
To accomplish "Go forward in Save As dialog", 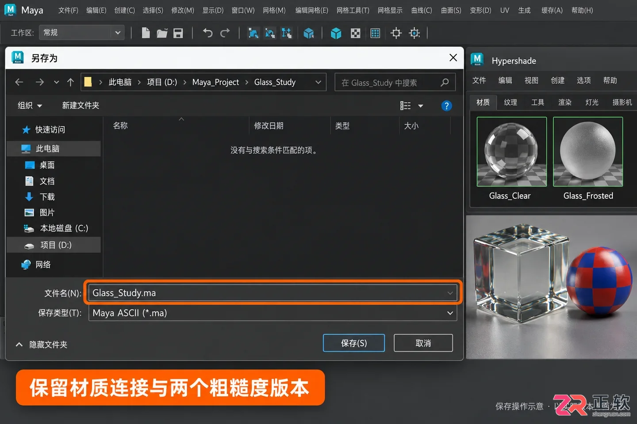I will pyautogui.click(x=40, y=82).
